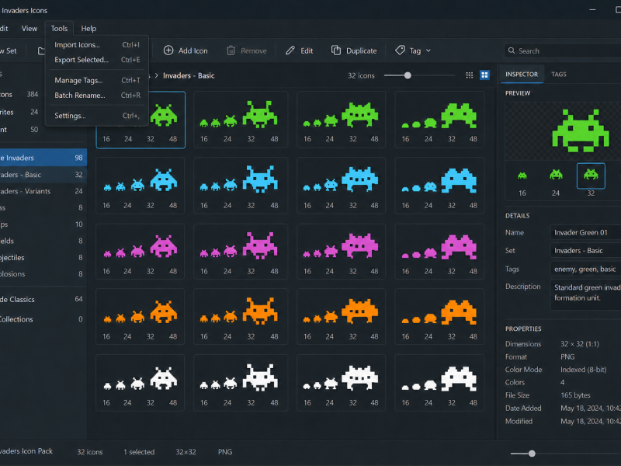Select Invaders - Basic sidebar item
This screenshot has height=466, width=621.
(43, 175)
